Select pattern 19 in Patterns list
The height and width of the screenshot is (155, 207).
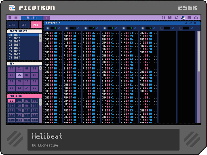click(34, 120)
